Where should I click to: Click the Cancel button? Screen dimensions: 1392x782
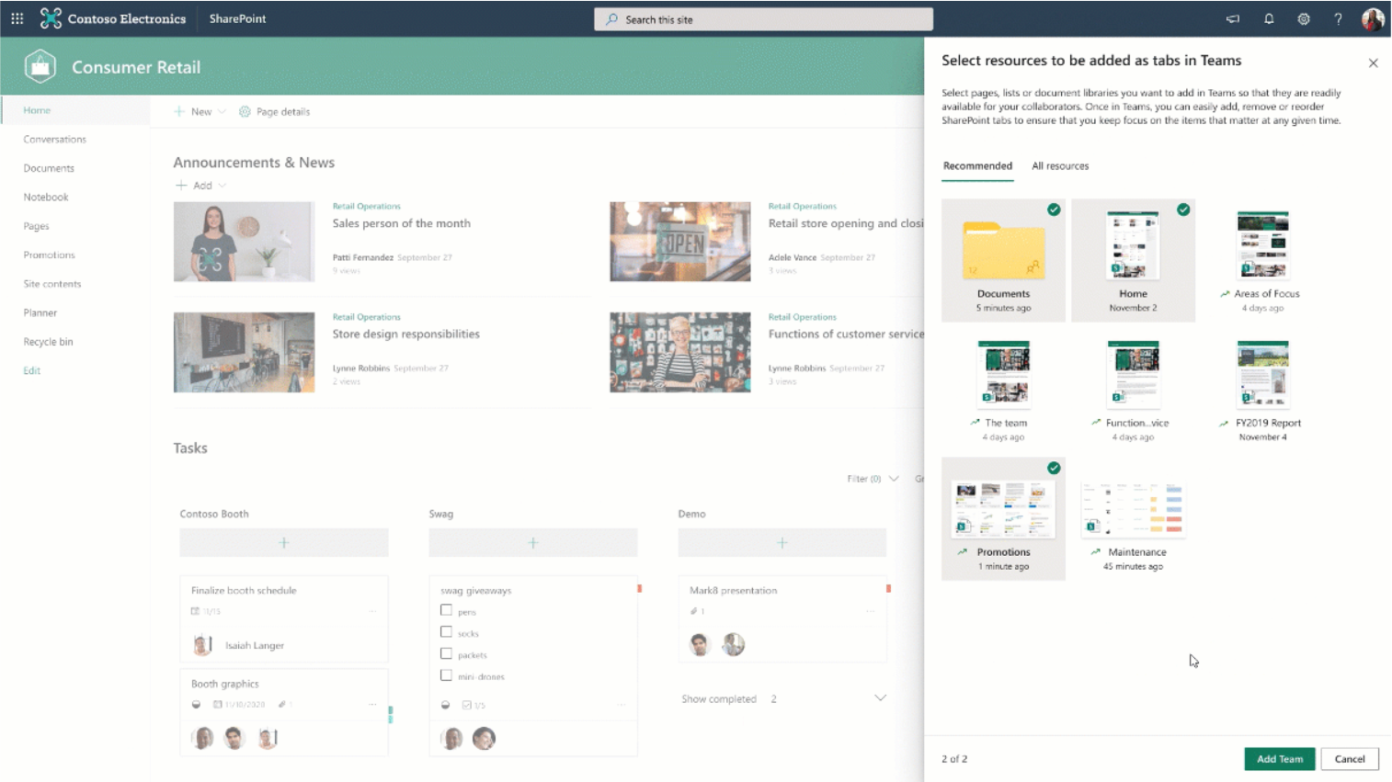(x=1350, y=759)
